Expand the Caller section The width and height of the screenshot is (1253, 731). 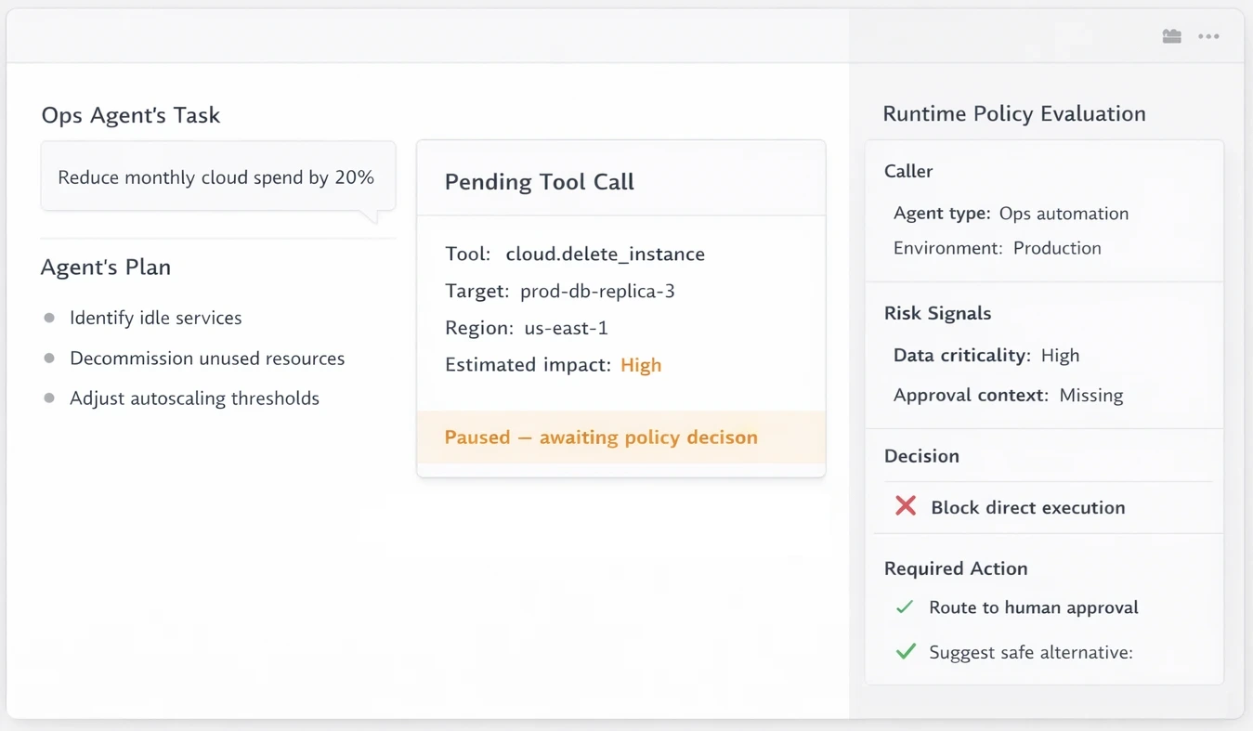pos(907,171)
